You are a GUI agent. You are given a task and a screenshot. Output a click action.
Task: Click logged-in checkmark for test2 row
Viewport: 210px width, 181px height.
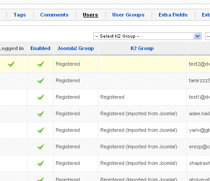(x=11, y=64)
